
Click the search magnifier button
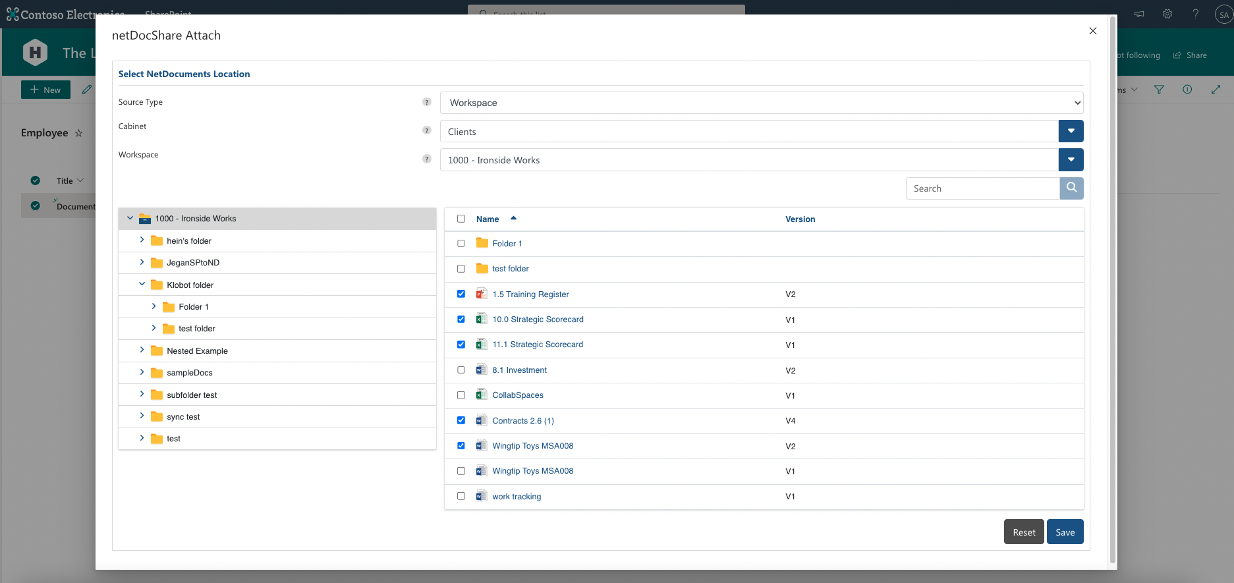1071,188
